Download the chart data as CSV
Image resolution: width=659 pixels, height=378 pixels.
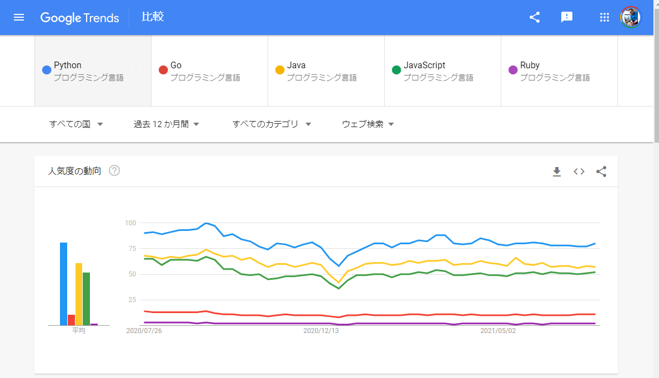click(557, 172)
